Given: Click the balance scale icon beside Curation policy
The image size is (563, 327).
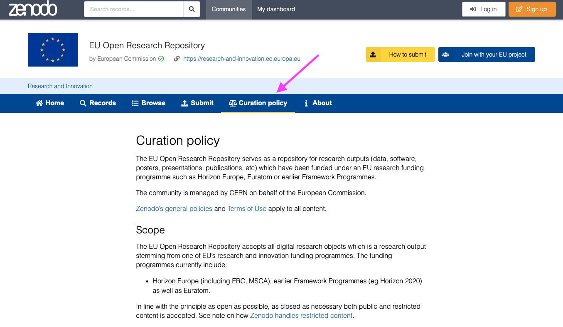Looking at the screenshot, I should pyautogui.click(x=233, y=103).
